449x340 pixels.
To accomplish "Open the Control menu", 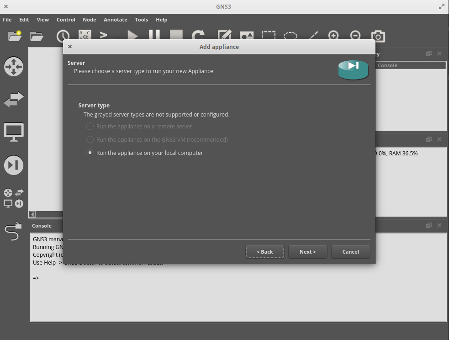I will coord(66,20).
